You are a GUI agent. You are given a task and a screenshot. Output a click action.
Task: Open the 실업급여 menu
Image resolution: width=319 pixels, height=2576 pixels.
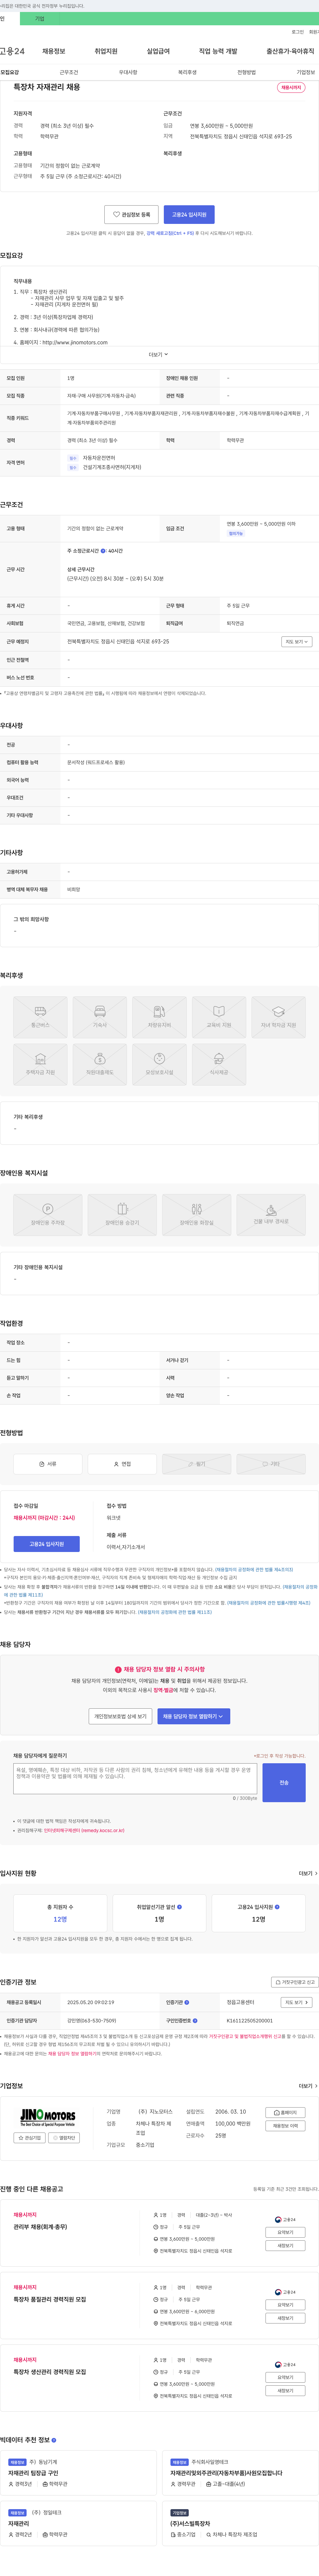tap(158, 51)
